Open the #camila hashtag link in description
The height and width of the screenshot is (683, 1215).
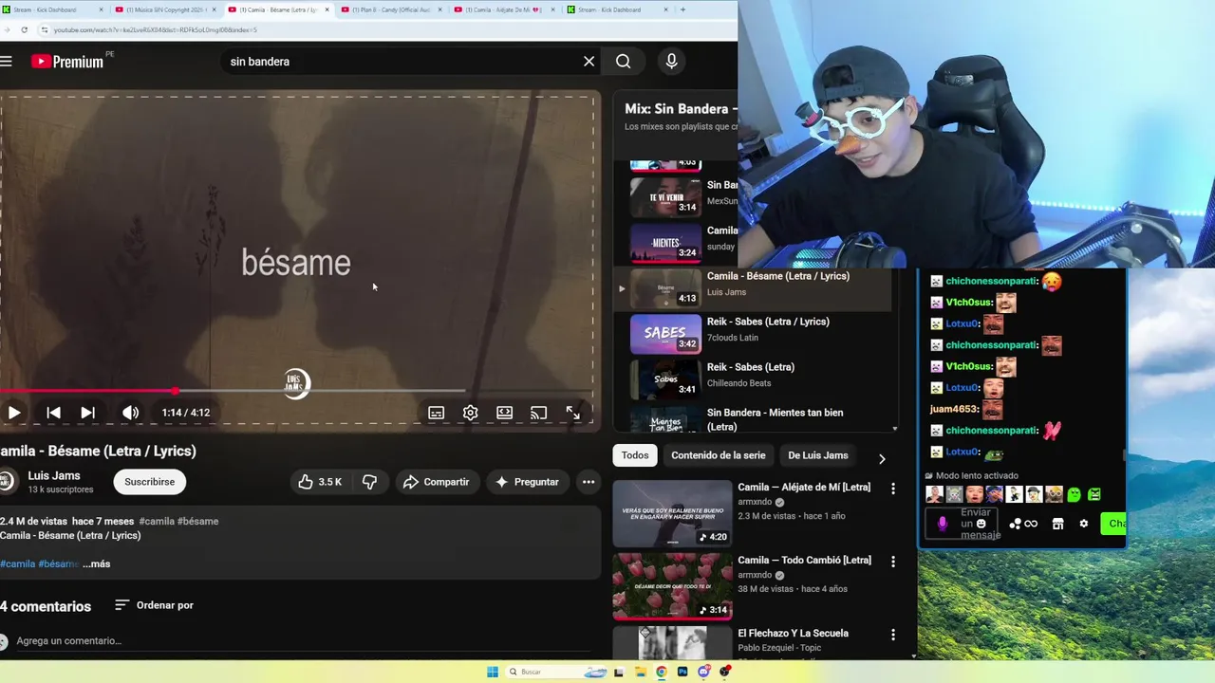[18, 563]
